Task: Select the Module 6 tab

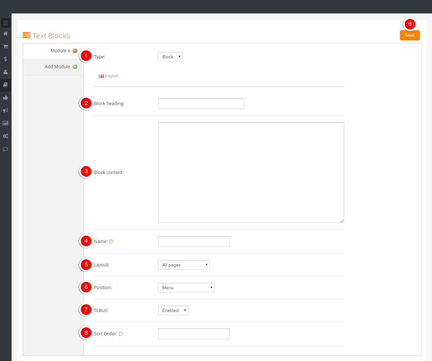Action: pos(54,51)
